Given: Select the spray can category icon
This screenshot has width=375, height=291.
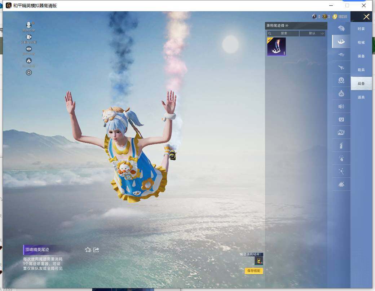Looking at the screenshot, I should pos(341,145).
